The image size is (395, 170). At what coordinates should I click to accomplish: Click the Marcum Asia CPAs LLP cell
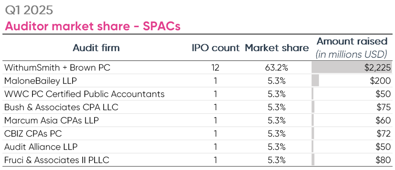click(51, 120)
